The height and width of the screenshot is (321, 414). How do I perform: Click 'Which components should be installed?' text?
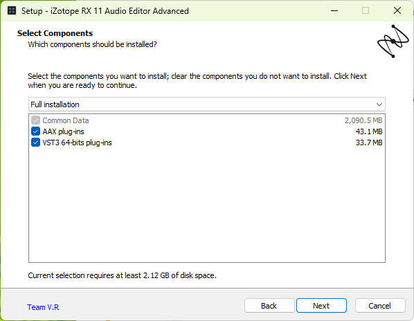click(x=92, y=44)
